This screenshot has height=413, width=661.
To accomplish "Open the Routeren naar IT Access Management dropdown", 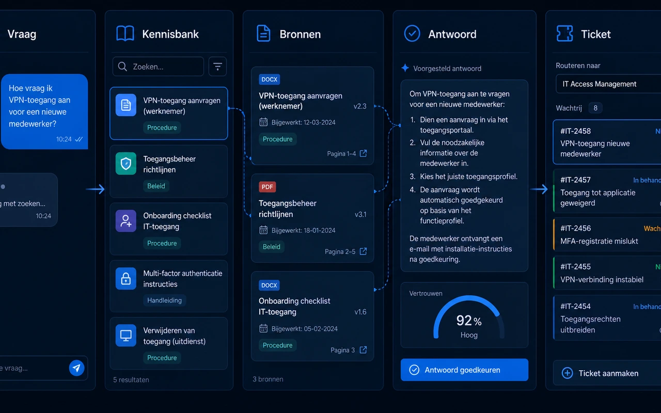I will [608, 84].
